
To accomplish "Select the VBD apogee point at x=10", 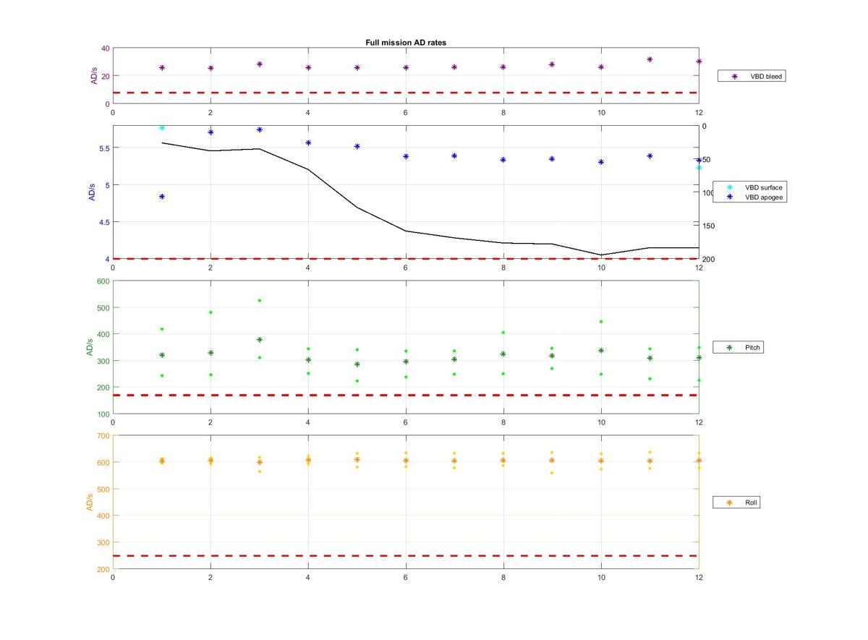I will point(601,162).
